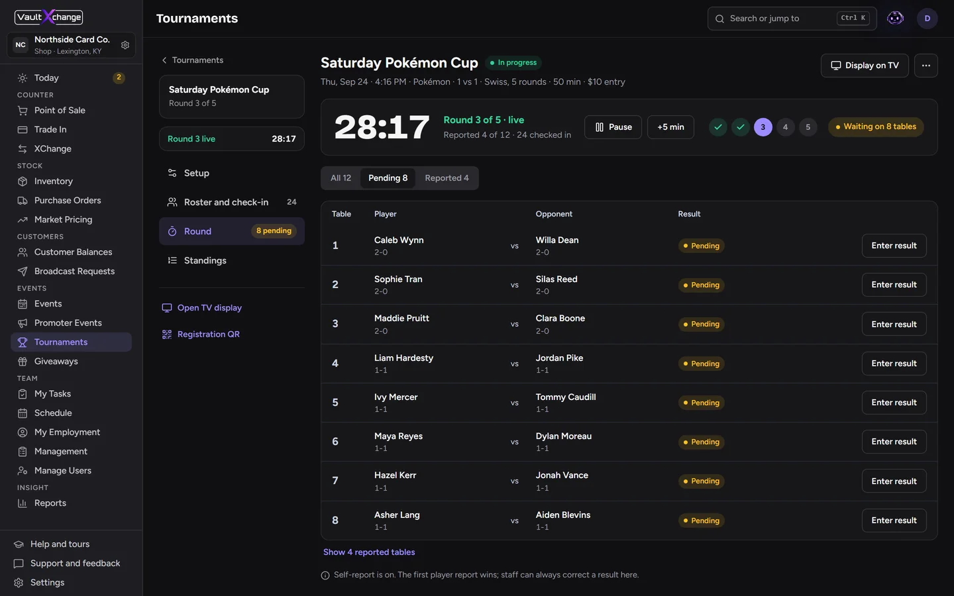Open the Setup section
This screenshot has height=596, width=954.
pyautogui.click(x=232, y=173)
